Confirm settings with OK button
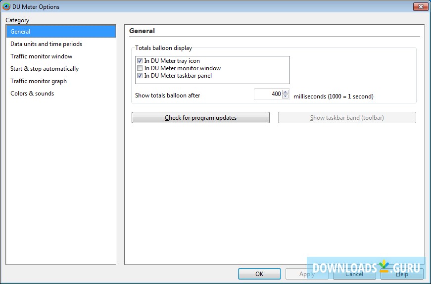This screenshot has height=284, width=431. point(259,274)
